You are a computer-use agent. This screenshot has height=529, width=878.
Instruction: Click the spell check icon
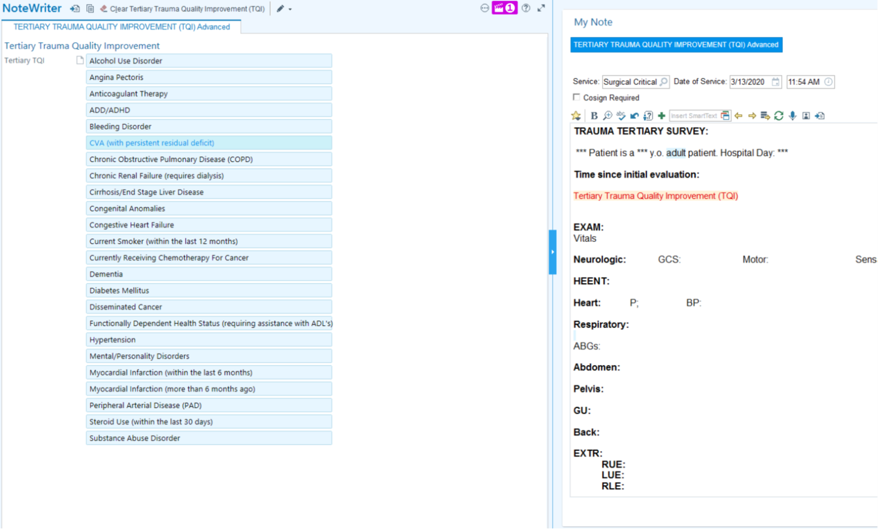click(x=621, y=116)
